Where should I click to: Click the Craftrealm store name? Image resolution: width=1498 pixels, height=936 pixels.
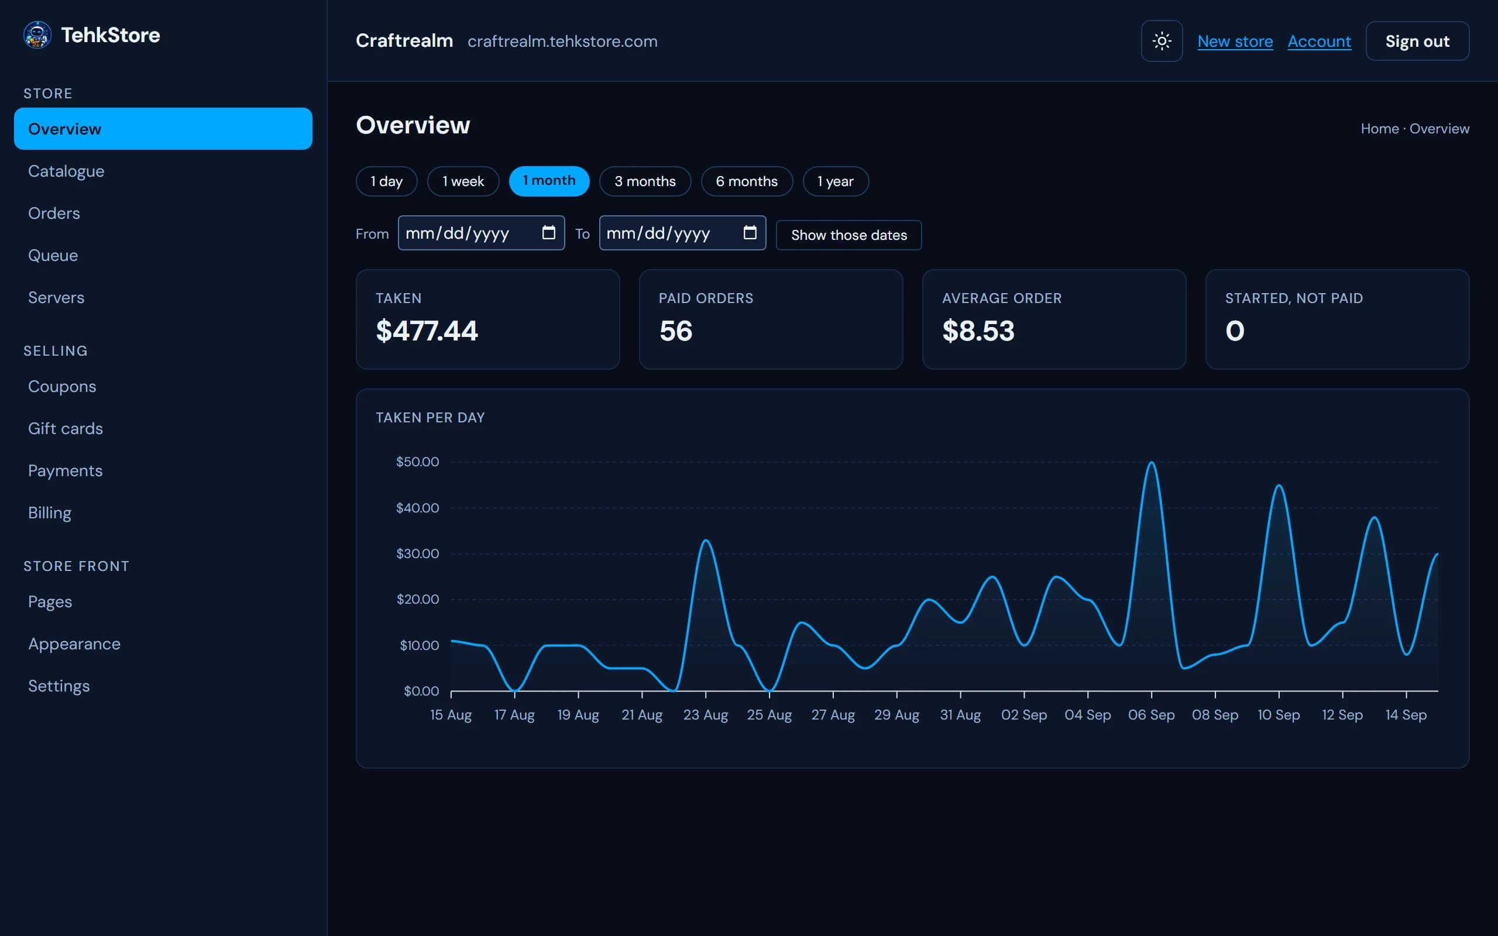[404, 41]
